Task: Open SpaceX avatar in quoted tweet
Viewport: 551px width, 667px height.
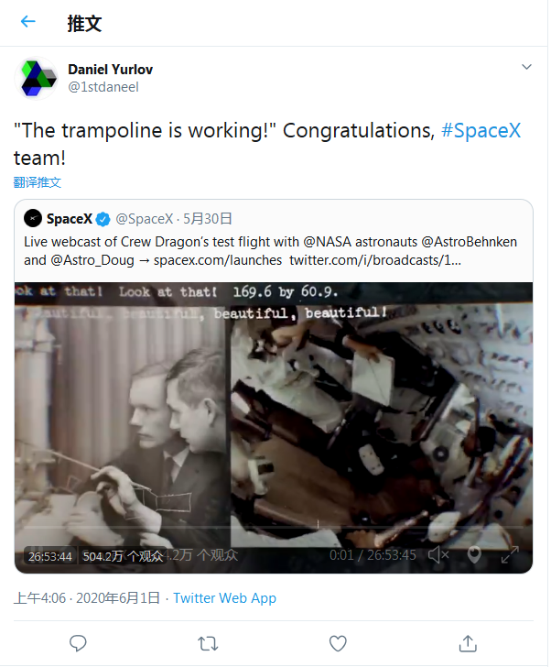Action: click(33, 218)
